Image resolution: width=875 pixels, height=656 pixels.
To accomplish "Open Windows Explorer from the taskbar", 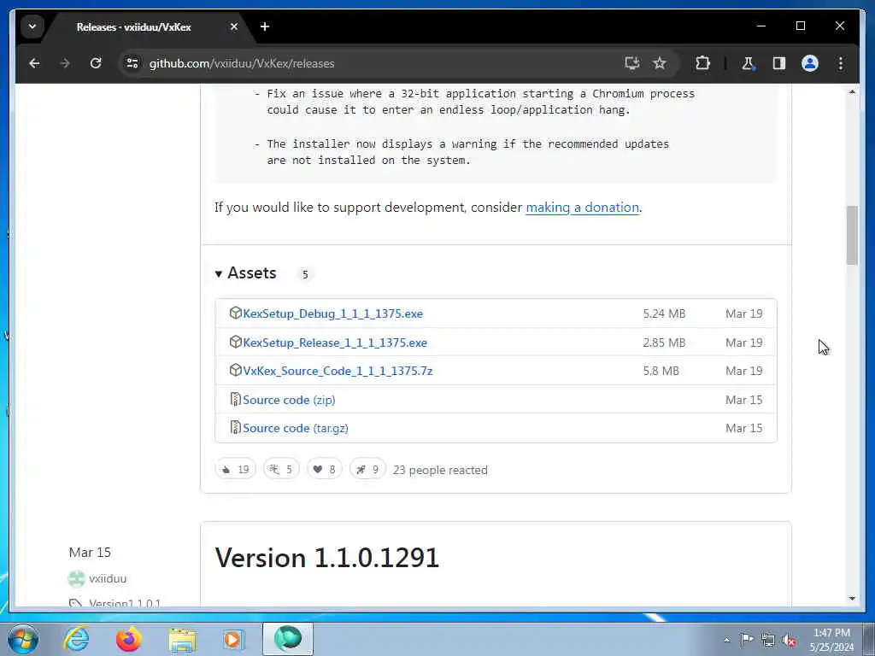I will pos(183,639).
